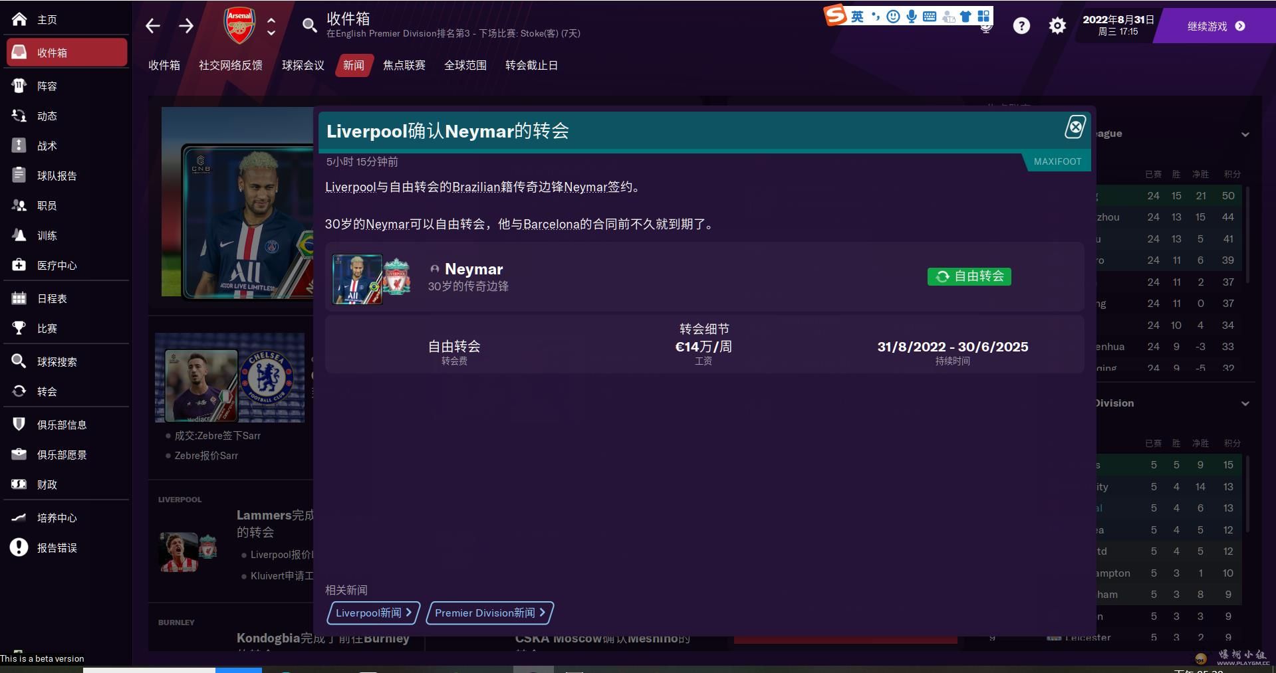Click Neymar's card thumbnail in popup
Screen dimensions: 1276x673
pos(357,279)
